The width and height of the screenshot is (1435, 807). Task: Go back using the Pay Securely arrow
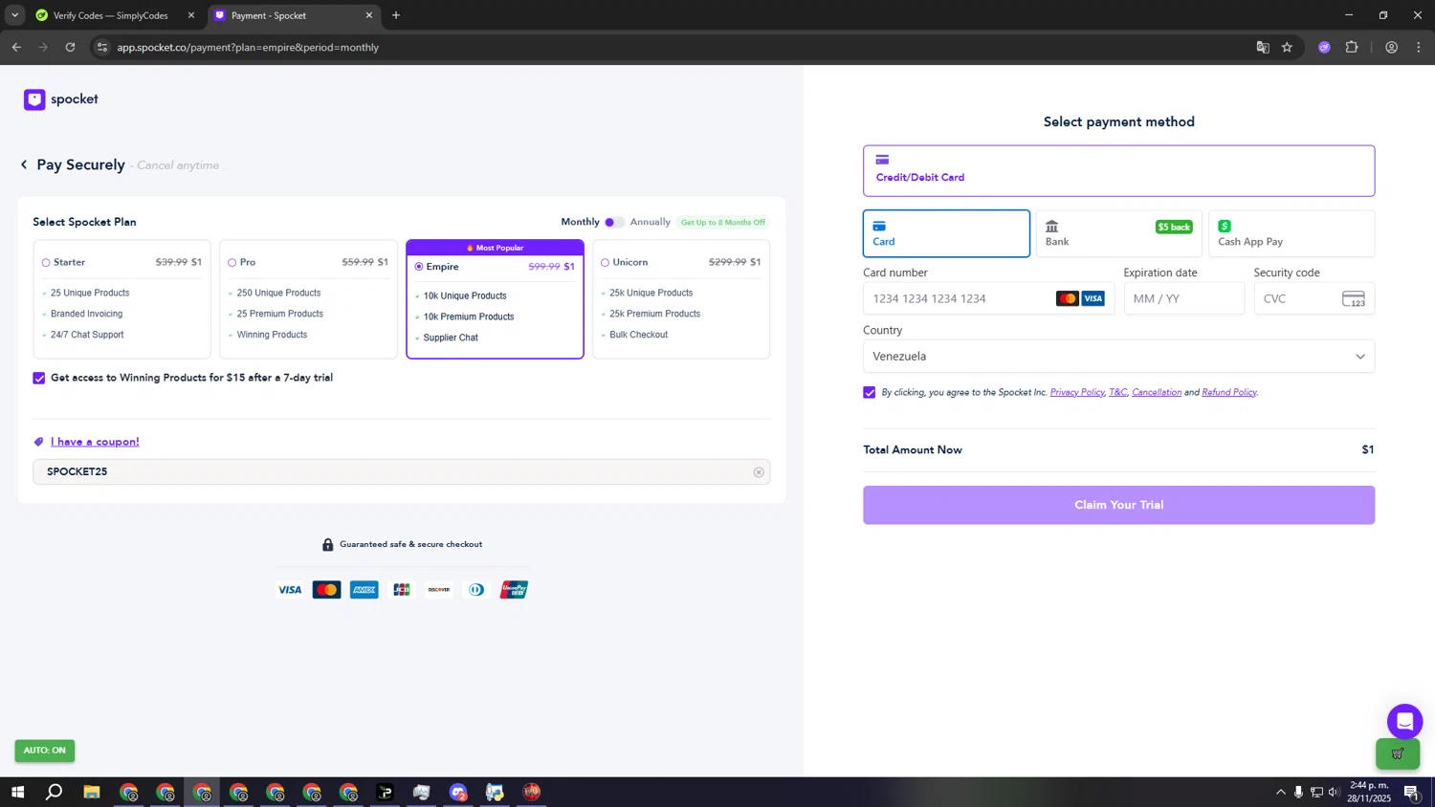tap(24, 164)
